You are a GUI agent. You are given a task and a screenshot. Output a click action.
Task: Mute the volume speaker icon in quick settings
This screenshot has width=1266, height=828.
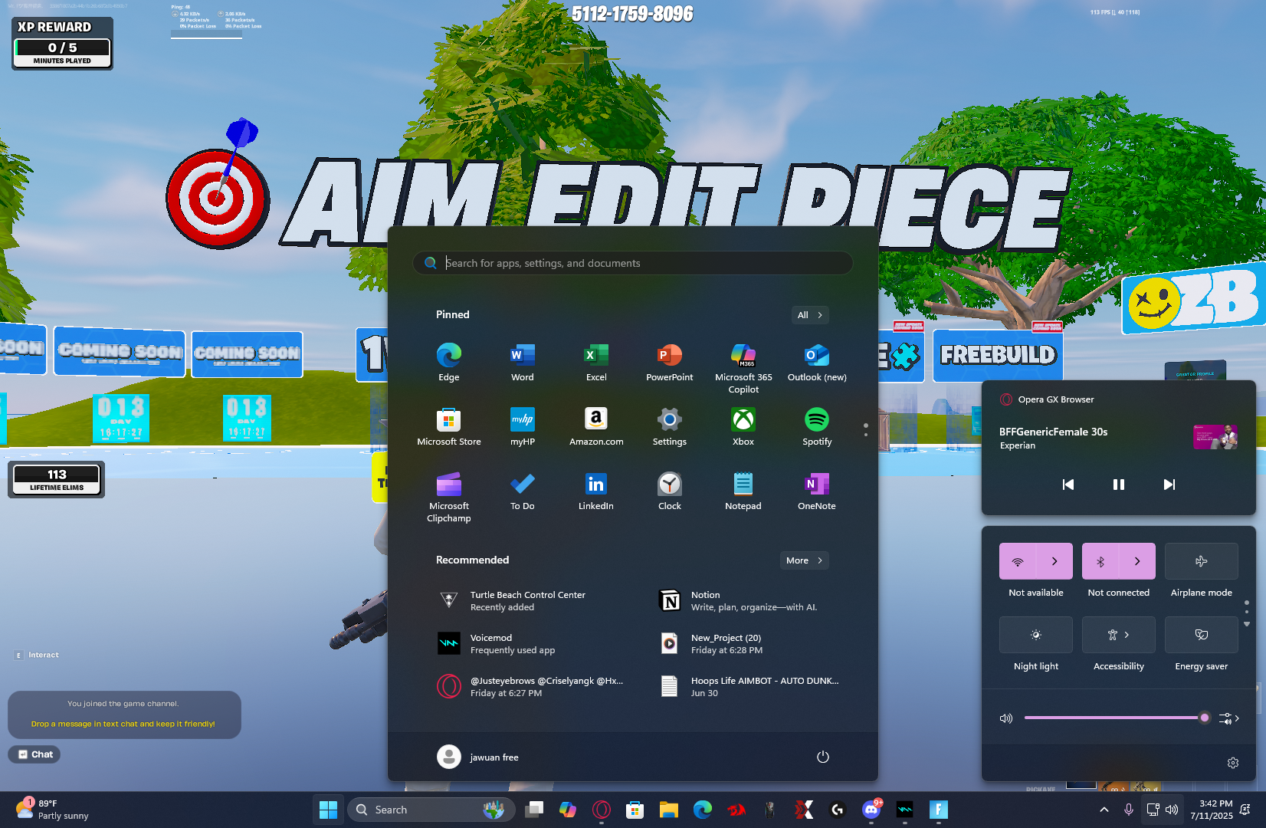(x=1006, y=718)
